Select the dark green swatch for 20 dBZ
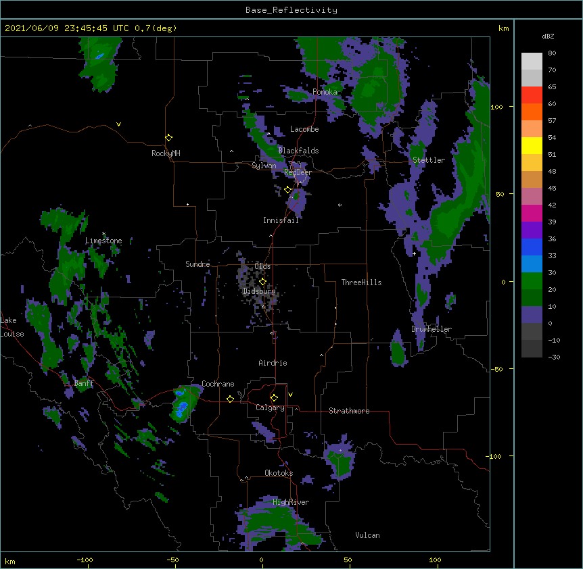This screenshot has height=569, width=583. pyautogui.click(x=532, y=297)
